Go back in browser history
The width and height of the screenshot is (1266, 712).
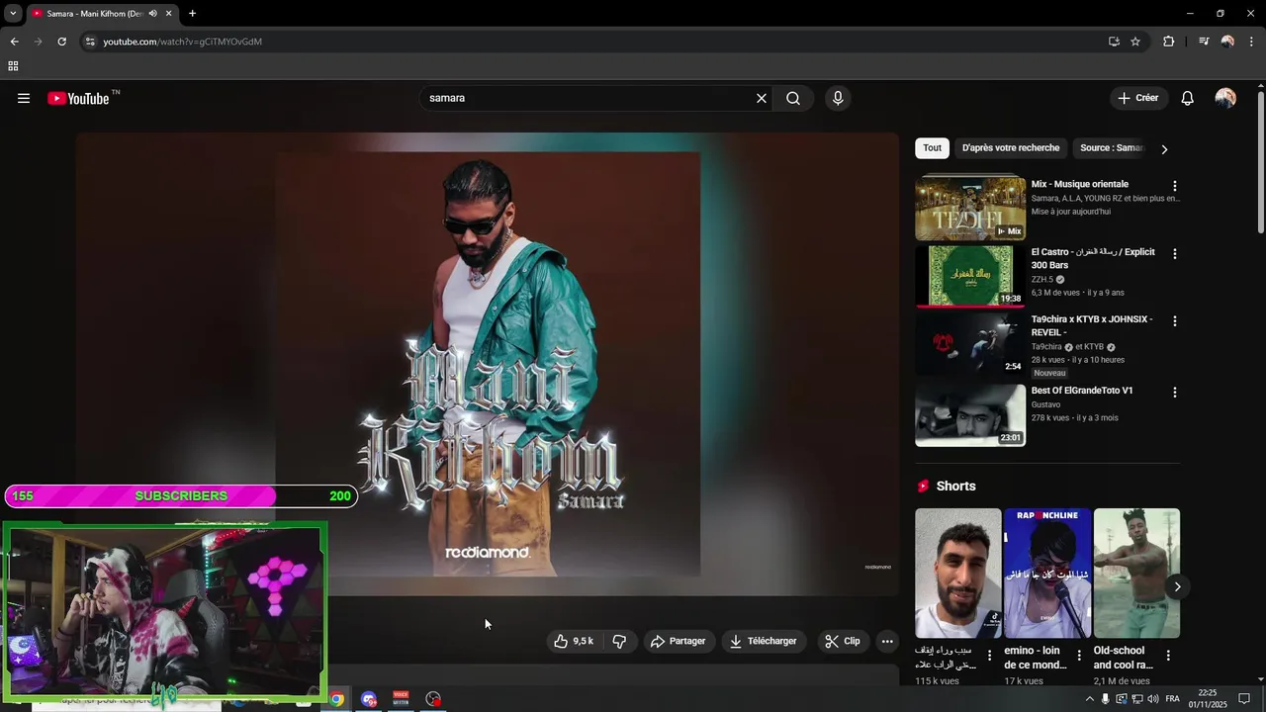pos(14,42)
